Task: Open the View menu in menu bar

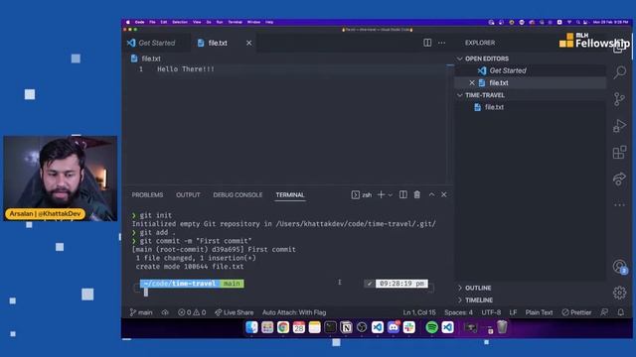Action: [197, 22]
